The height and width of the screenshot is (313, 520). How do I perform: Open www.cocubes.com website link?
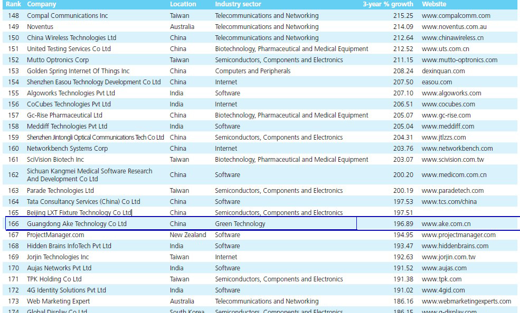[448, 104]
